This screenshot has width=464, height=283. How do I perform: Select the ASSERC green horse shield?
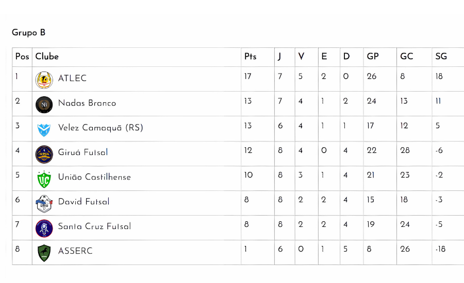coord(44,253)
